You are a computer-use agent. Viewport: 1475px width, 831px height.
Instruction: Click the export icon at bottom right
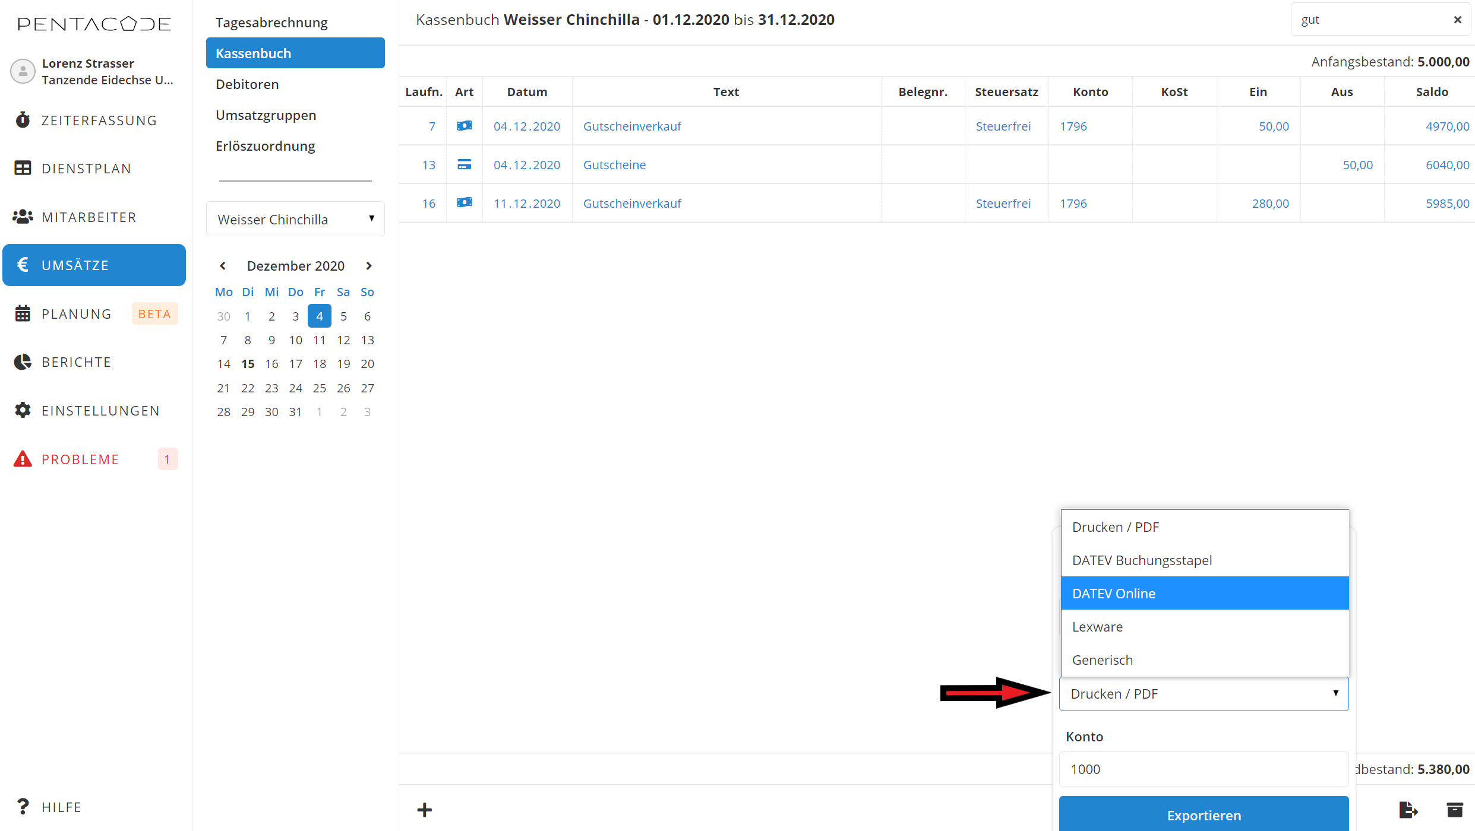pos(1408,810)
